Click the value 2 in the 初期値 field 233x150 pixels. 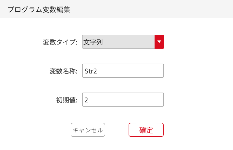click(86, 100)
